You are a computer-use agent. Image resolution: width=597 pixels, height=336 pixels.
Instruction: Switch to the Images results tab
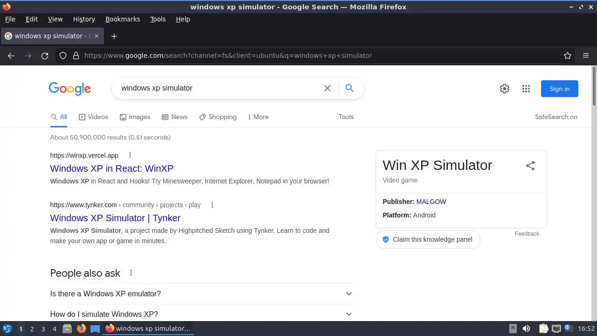135,117
